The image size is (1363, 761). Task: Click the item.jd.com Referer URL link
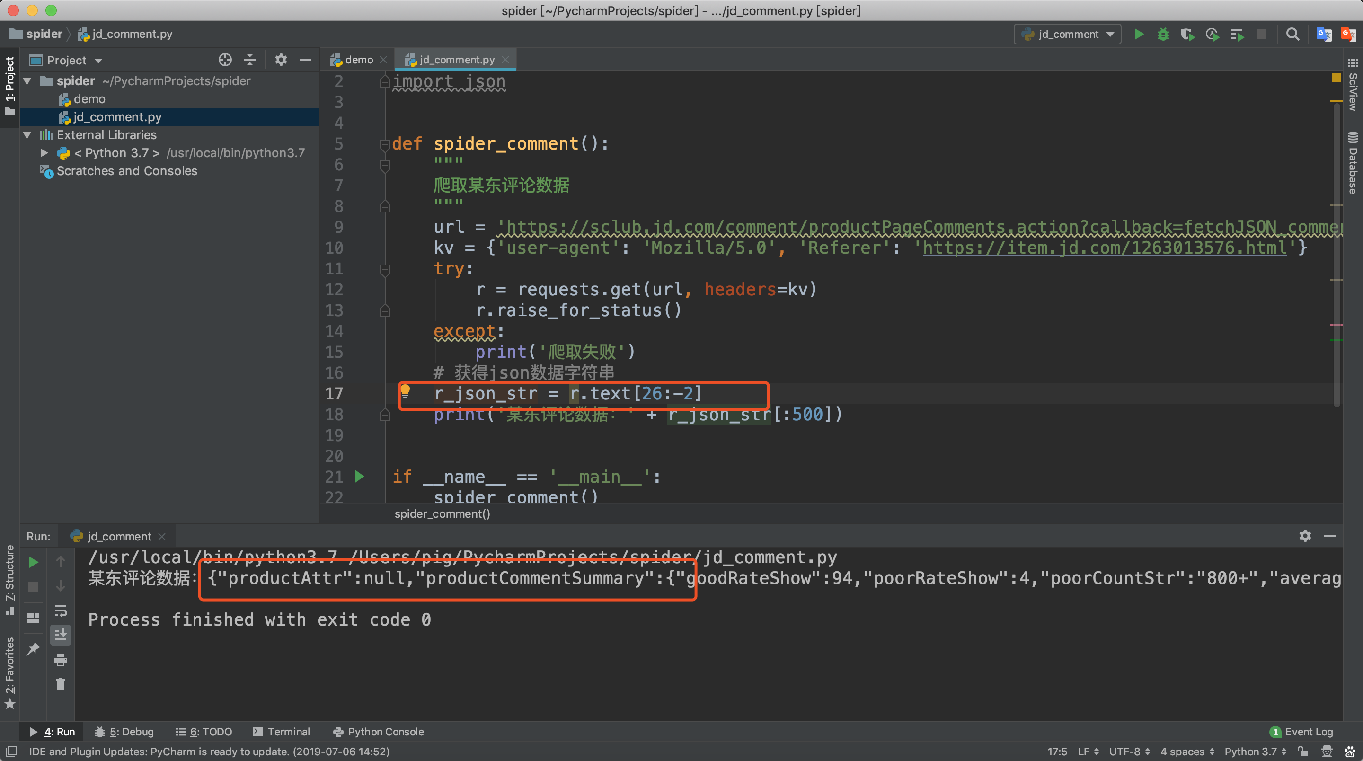coord(1104,248)
